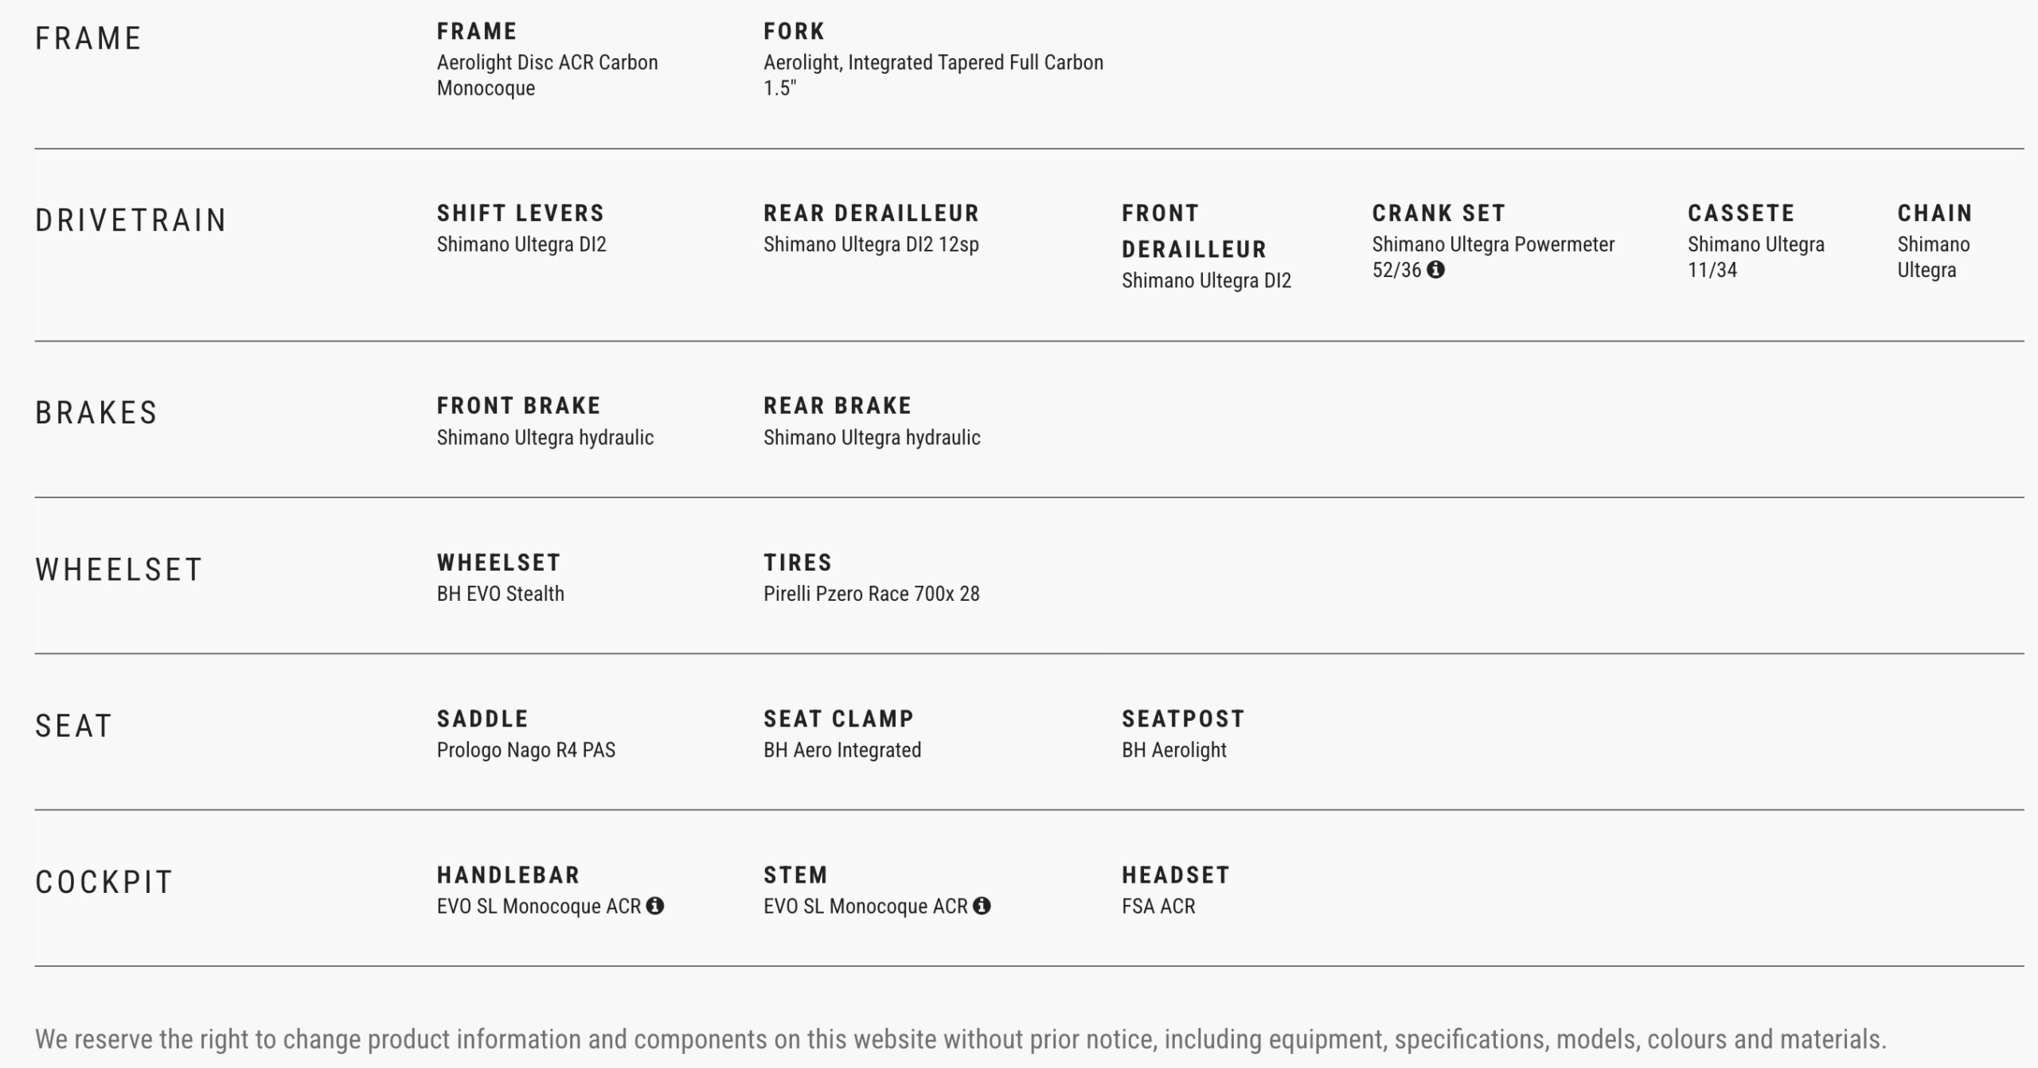Click the SEAT section heading
Screen dimensions: 2038x1068
click(73, 727)
